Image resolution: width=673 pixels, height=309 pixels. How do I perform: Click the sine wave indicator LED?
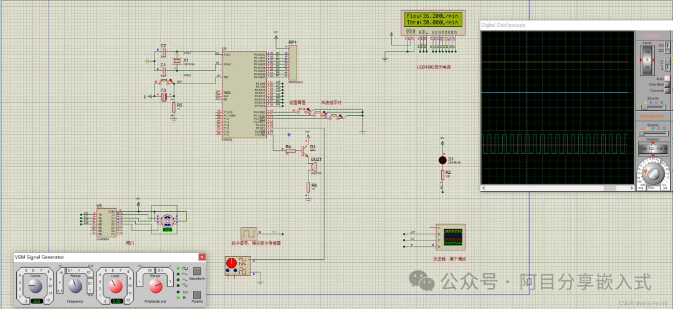point(178,285)
